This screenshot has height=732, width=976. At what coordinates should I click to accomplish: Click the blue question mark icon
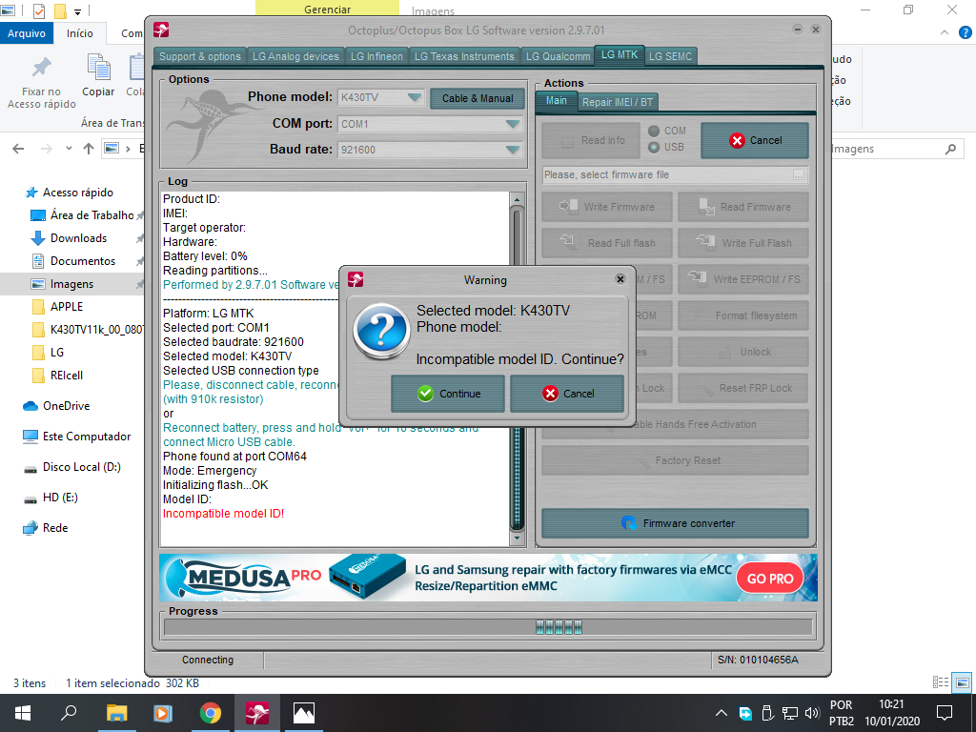[x=381, y=331]
